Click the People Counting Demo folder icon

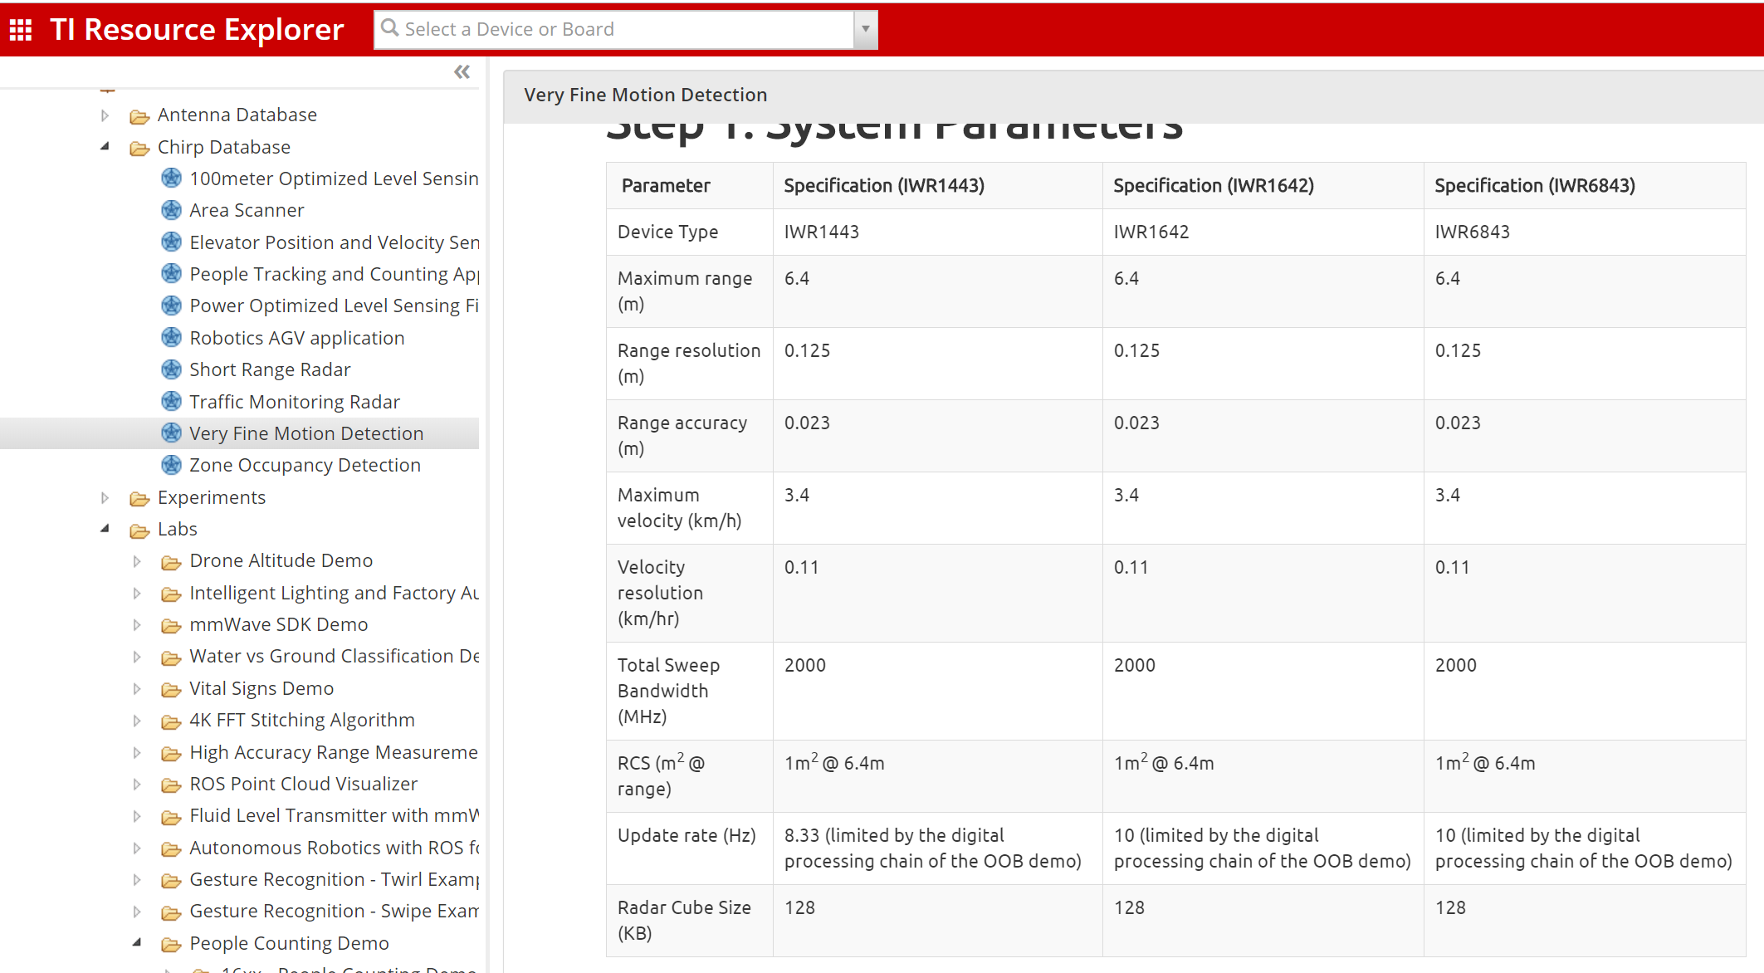click(x=171, y=945)
